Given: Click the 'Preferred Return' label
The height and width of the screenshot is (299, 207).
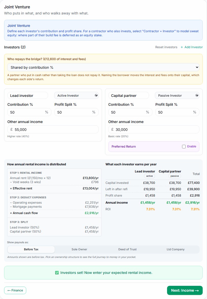Looking at the screenshot, I should click(124, 146).
